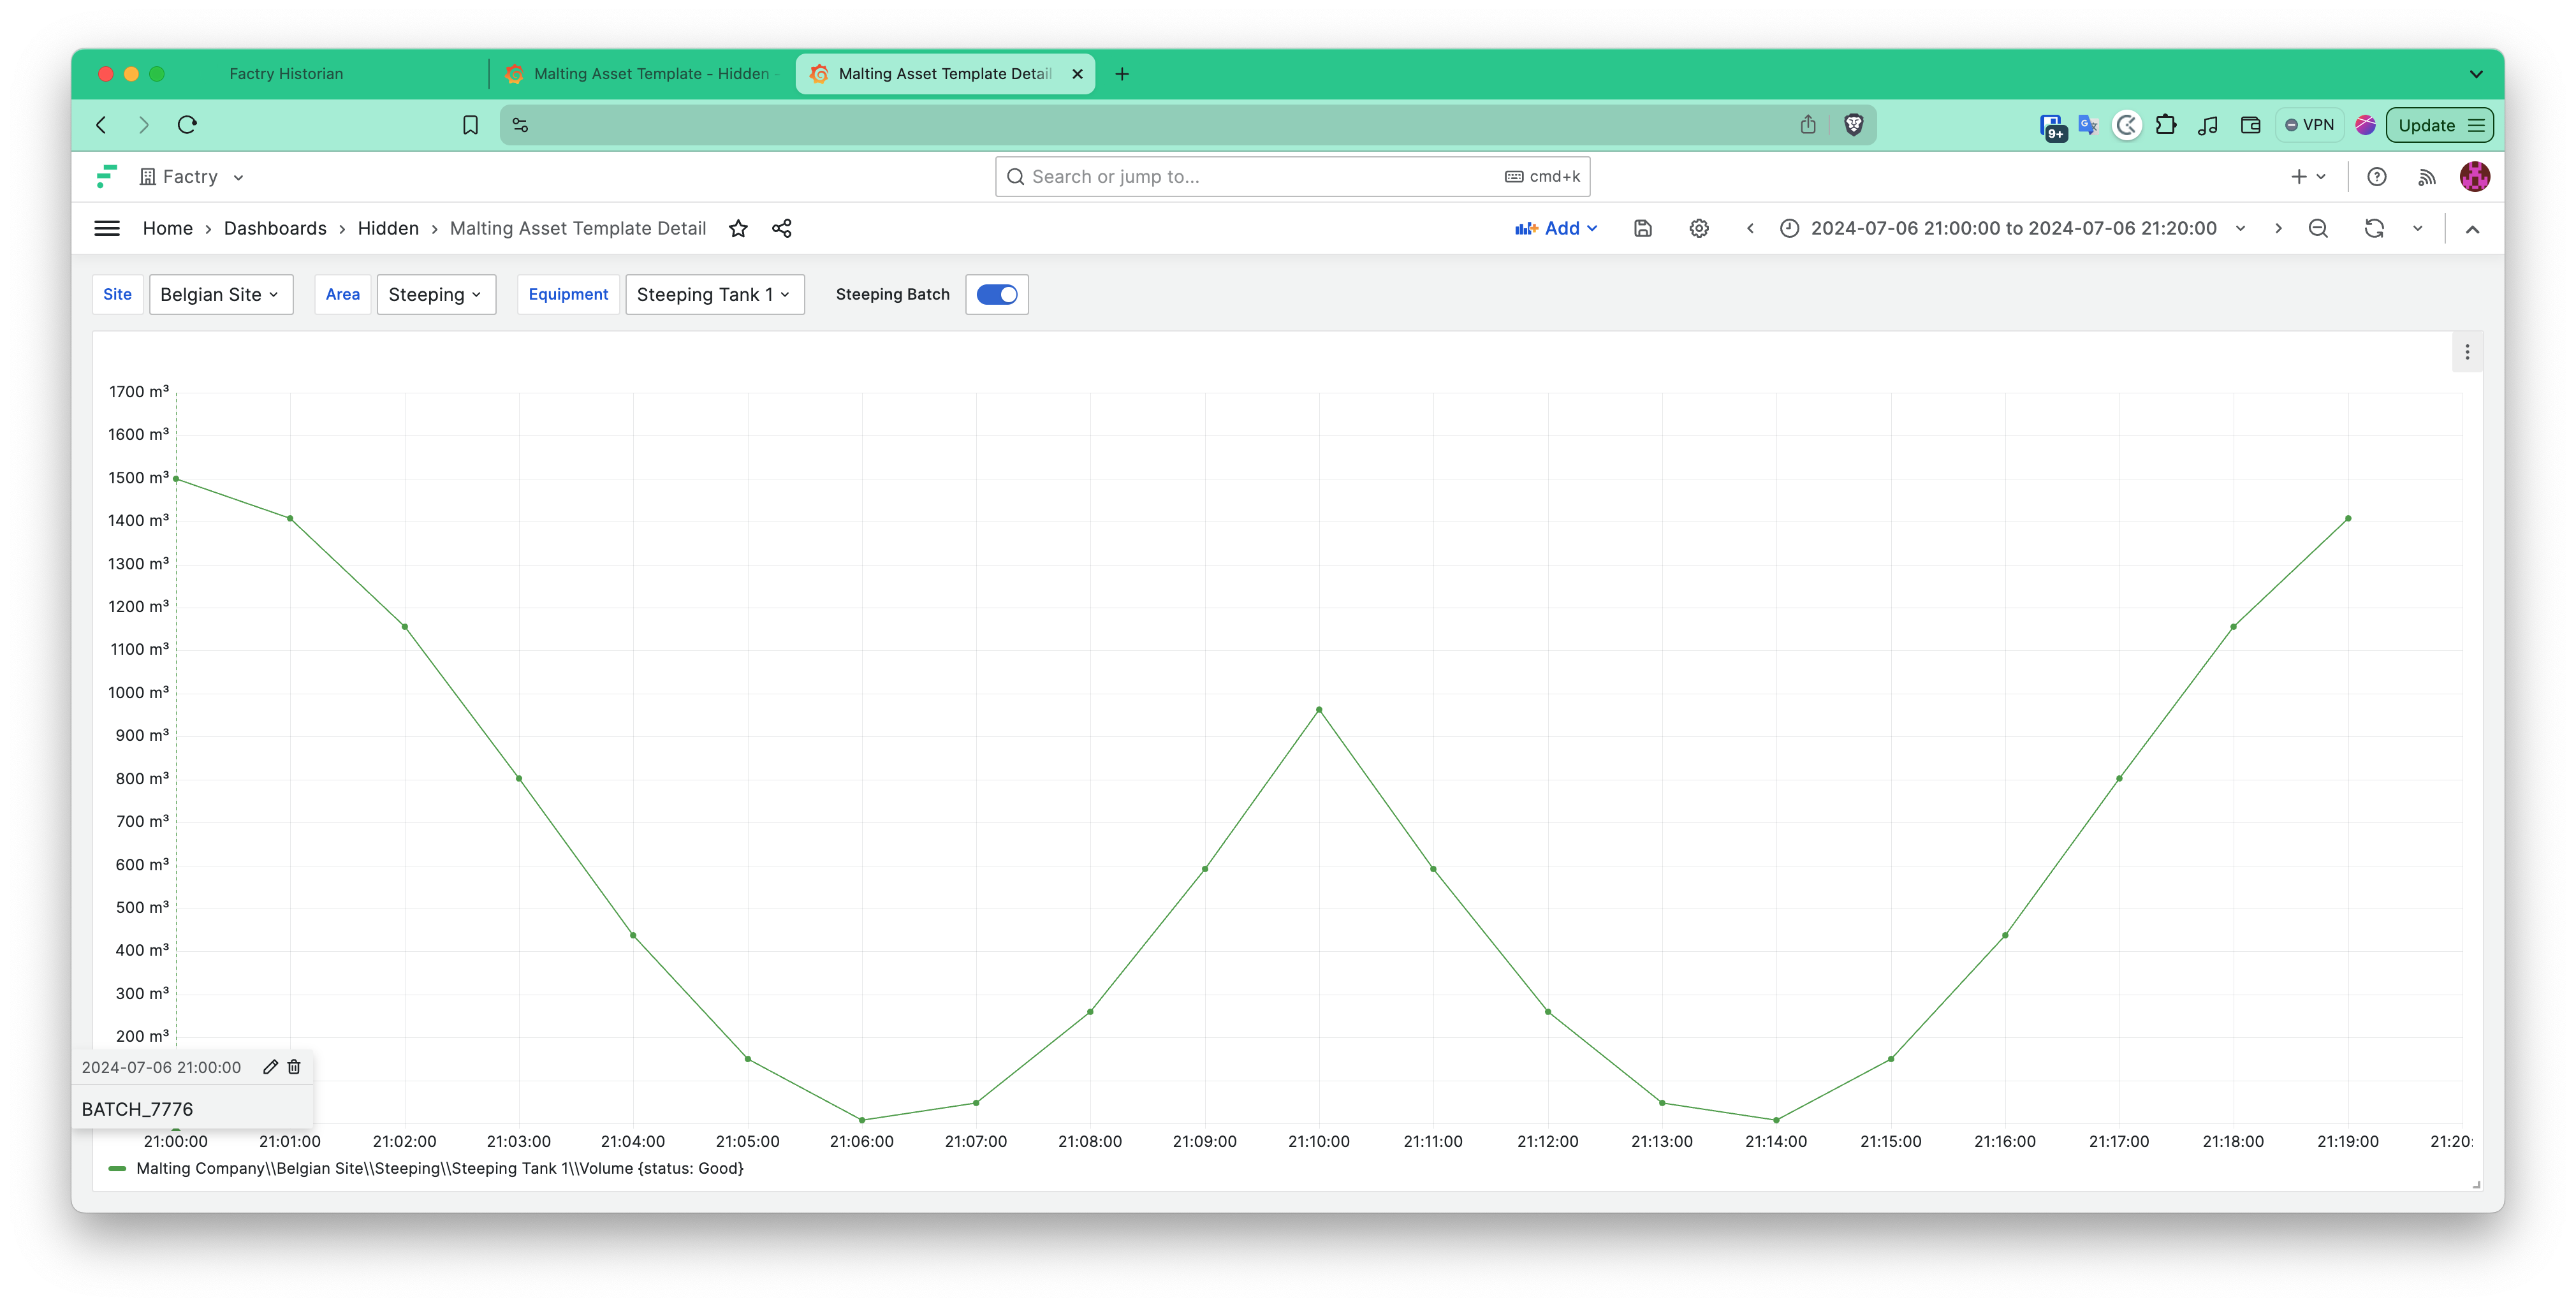Star the dashboard as favorite

coord(738,229)
